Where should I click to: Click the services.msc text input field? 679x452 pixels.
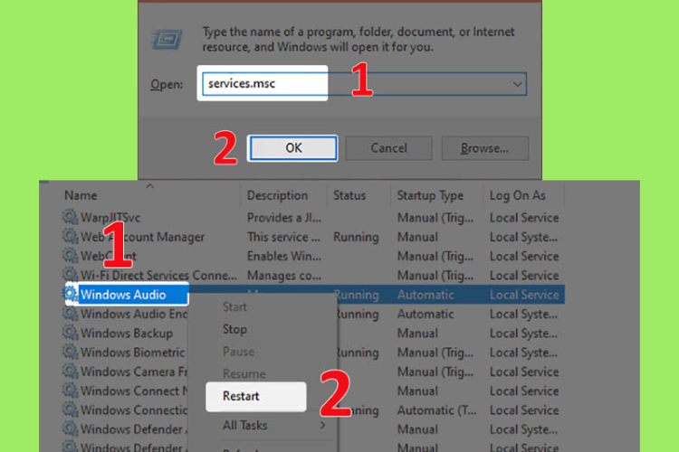[x=264, y=83]
